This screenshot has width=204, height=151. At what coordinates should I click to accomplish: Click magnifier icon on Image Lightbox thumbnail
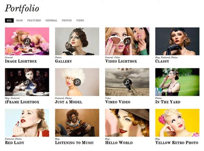coord(27,41)
